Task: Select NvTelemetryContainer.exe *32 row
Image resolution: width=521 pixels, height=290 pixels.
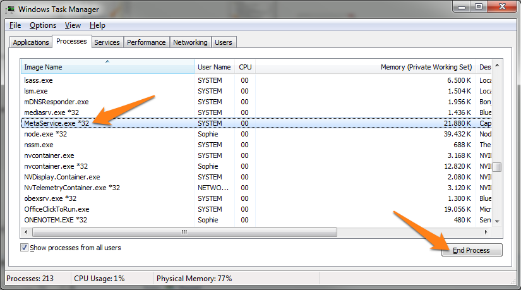Action: click(256, 188)
